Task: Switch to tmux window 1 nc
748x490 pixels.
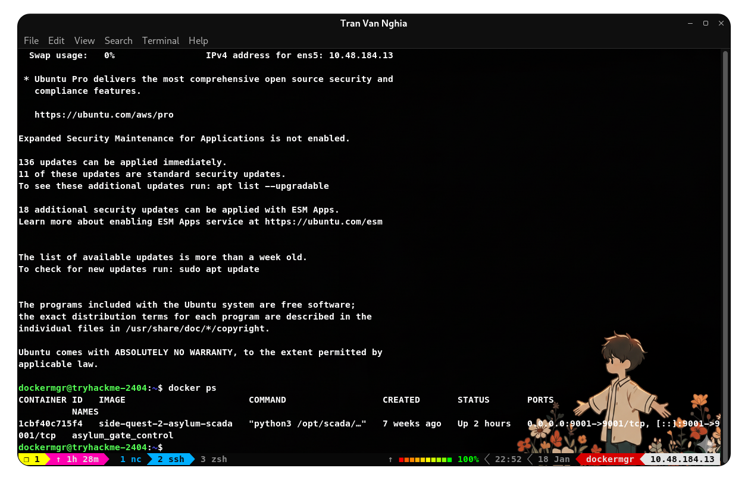Action: pos(131,459)
